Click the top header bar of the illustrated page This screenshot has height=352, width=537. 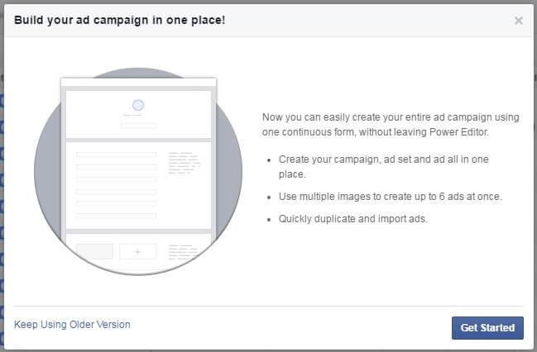(x=138, y=83)
